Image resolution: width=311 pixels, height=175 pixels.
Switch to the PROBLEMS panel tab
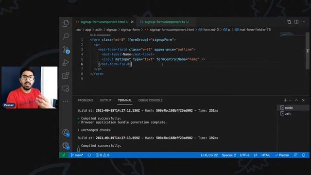point(86,101)
